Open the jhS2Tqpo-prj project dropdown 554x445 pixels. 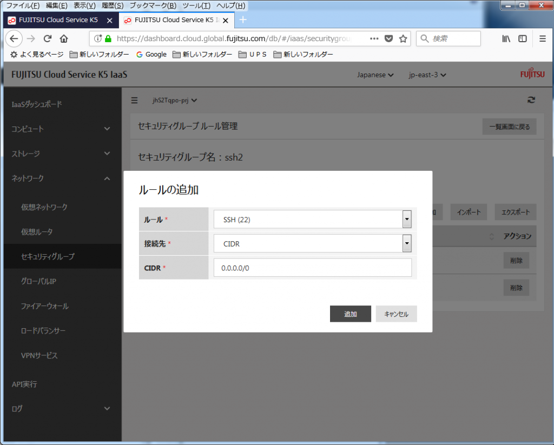click(x=175, y=101)
